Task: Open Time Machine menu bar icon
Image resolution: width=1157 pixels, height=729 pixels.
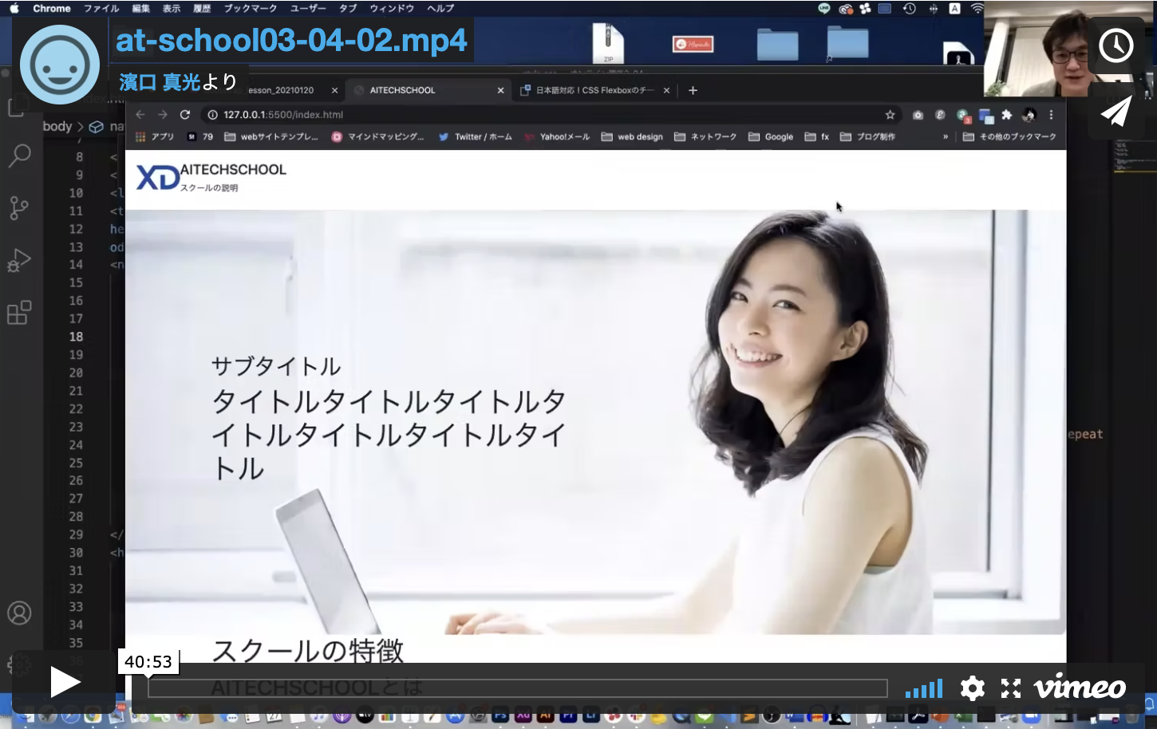Action: (909, 8)
